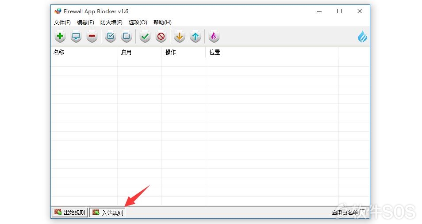Viewport: 422px width, 224px height.
Task: Enable the 启用白名单 checkbox
Action: (363, 213)
